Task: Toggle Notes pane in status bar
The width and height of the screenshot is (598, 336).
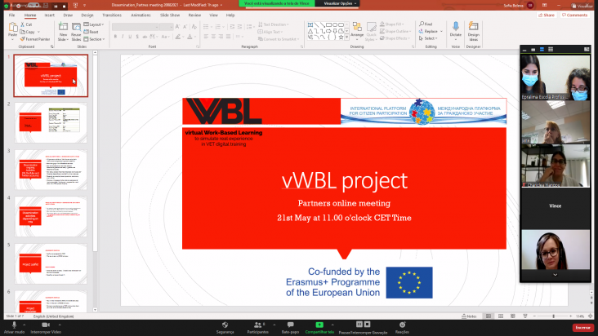Action: pos(469,316)
